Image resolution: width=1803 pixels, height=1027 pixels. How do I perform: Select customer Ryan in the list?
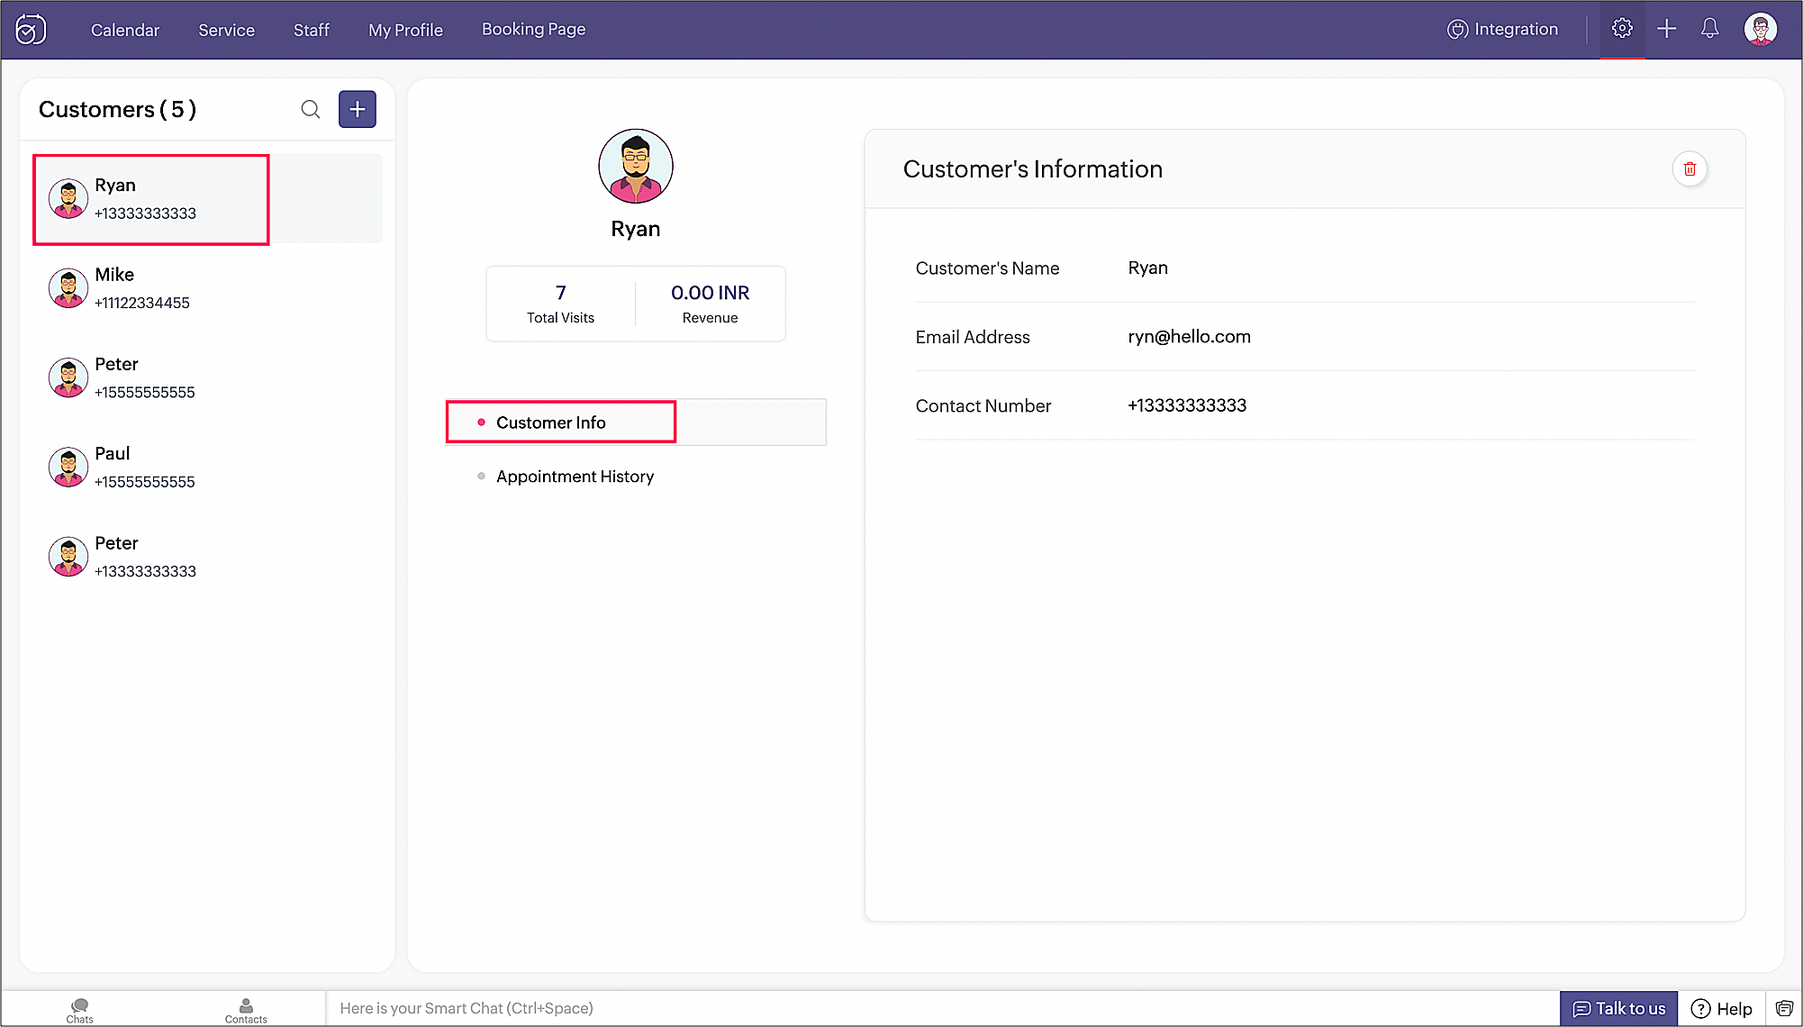207,198
